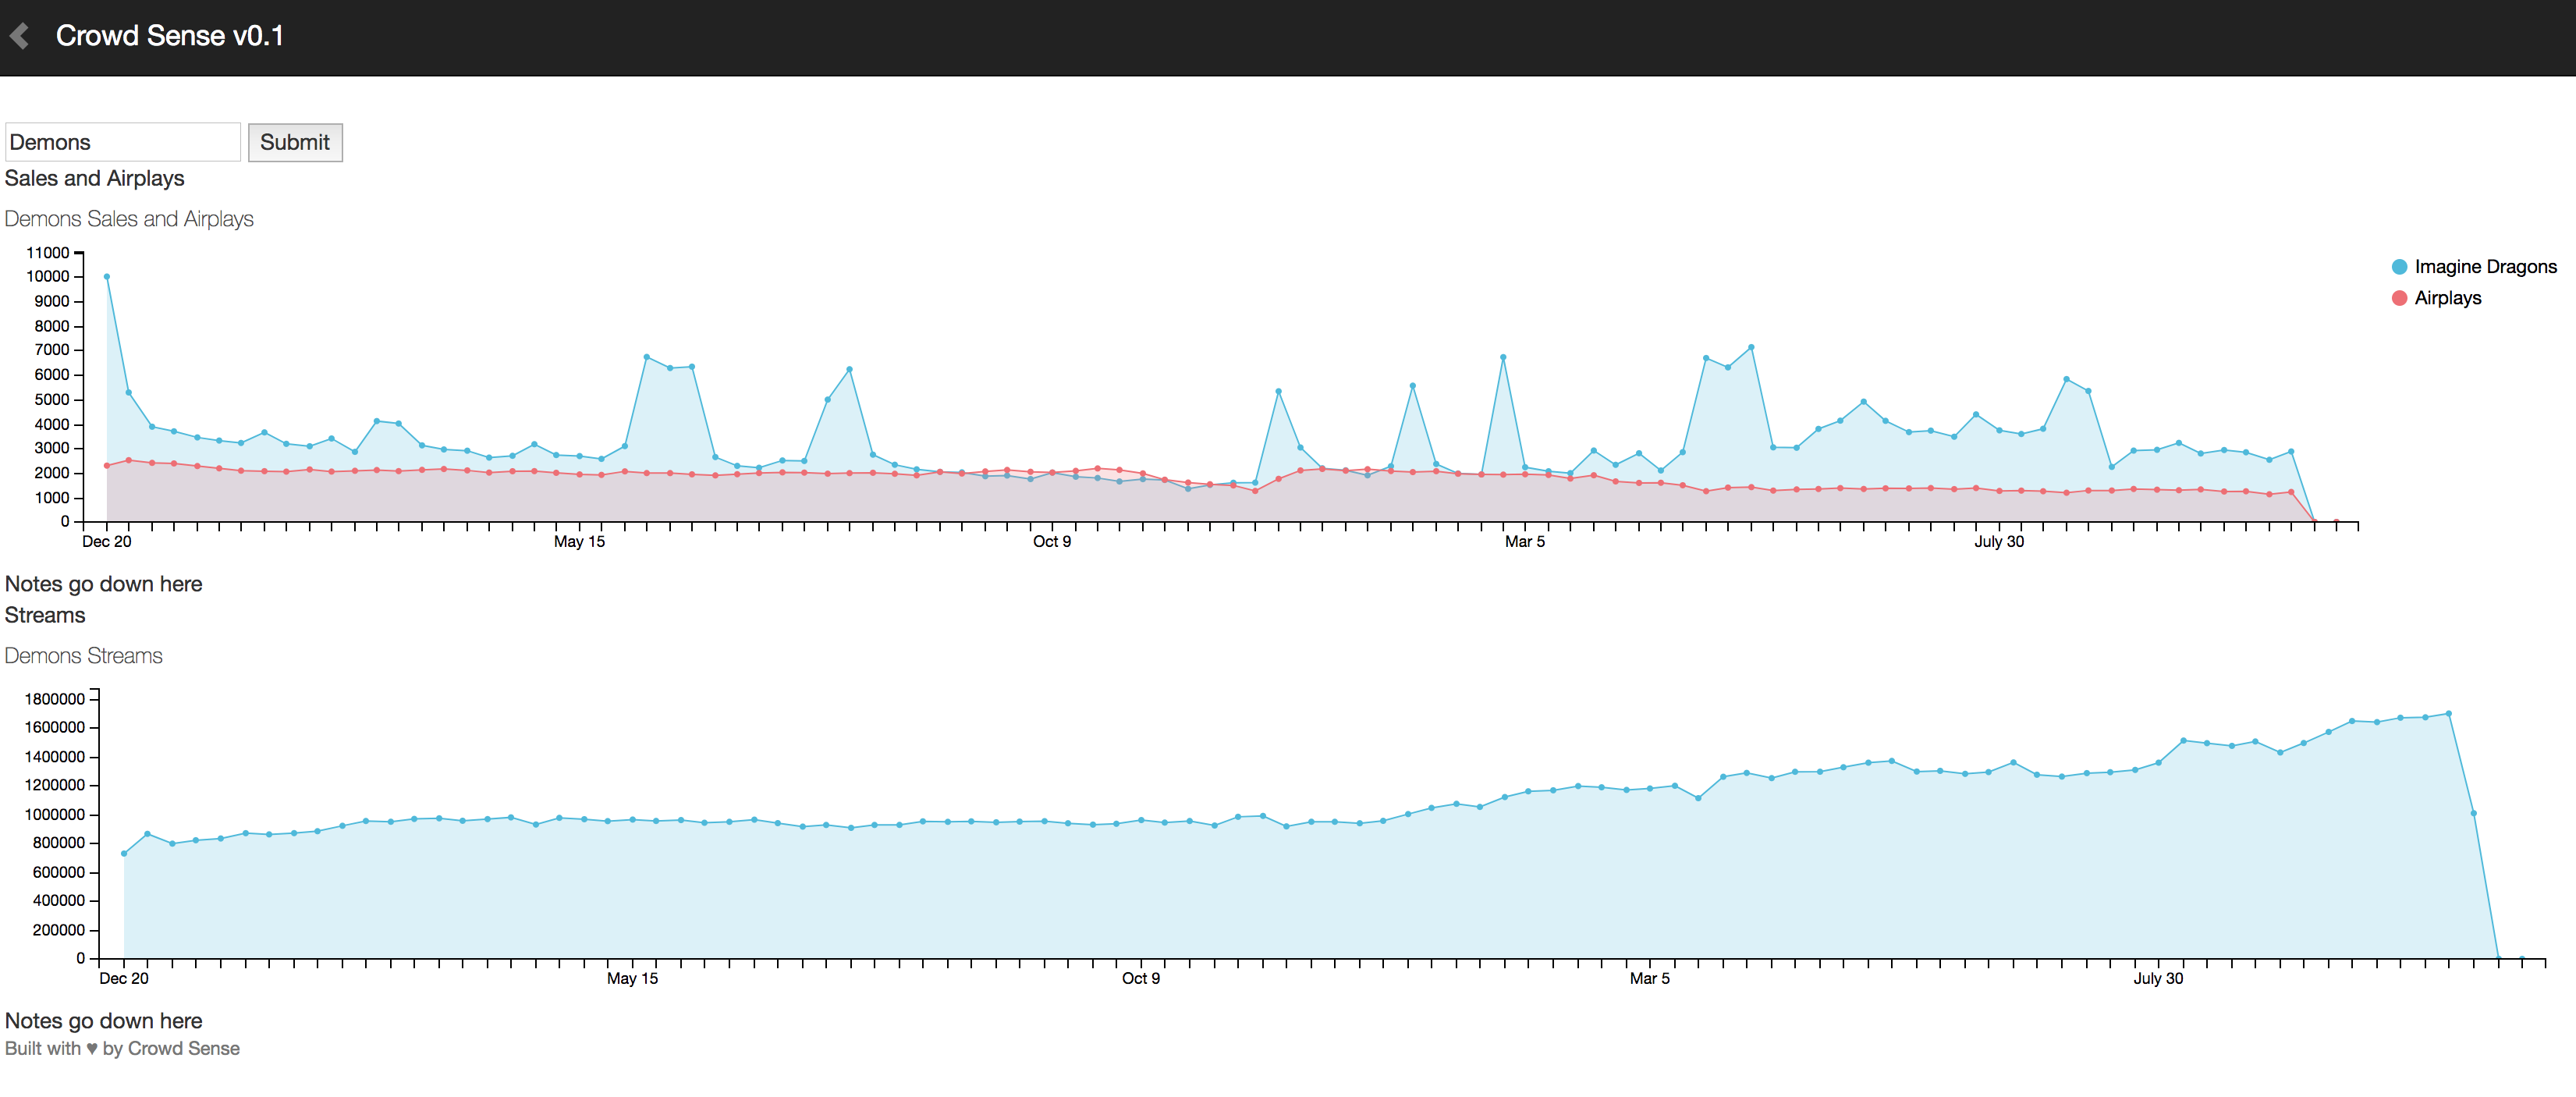Viewport: 2576px width, 1097px height.
Task: Click the Submit button
Action: [295, 142]
